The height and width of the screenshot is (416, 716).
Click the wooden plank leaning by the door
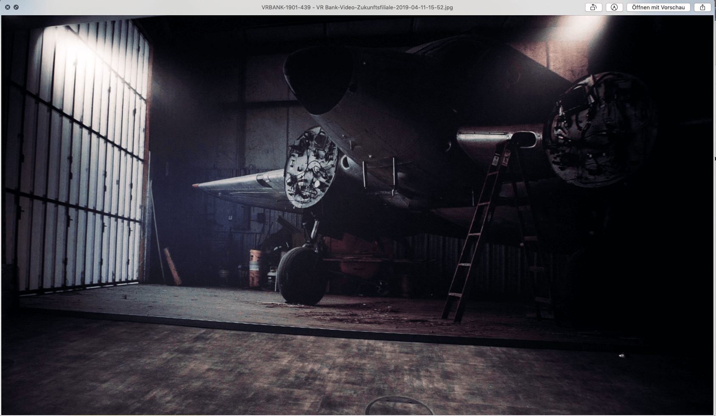173,267
